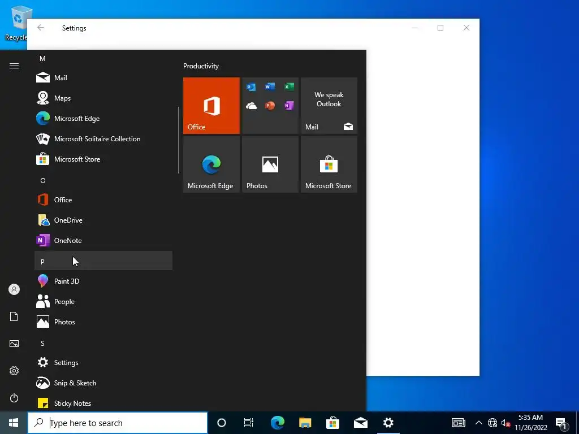Click the orange Office tile
This screenshot has height=434, width=579.
tap(211, 106)
